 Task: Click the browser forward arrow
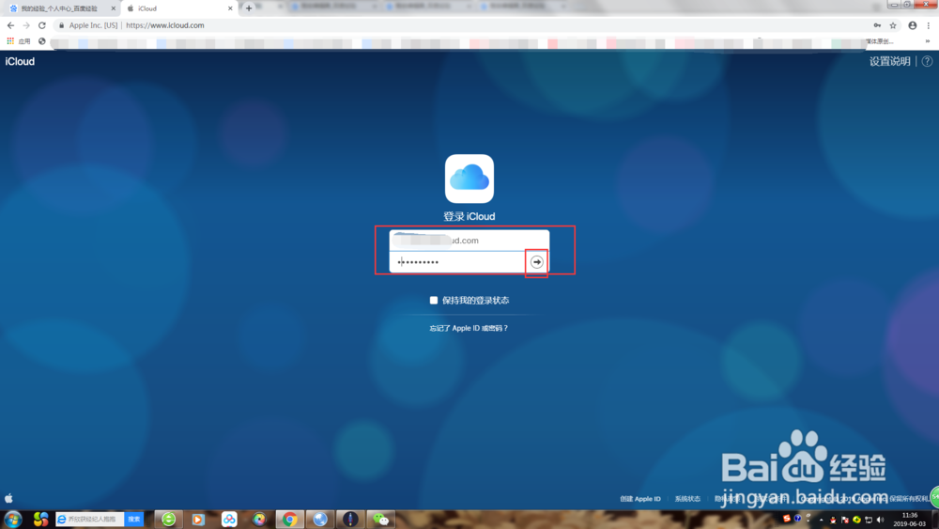pos(26,25)
